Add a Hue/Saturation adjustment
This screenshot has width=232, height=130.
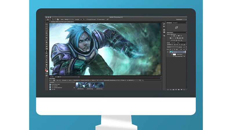pyautogui.click(x=171, y=38)
